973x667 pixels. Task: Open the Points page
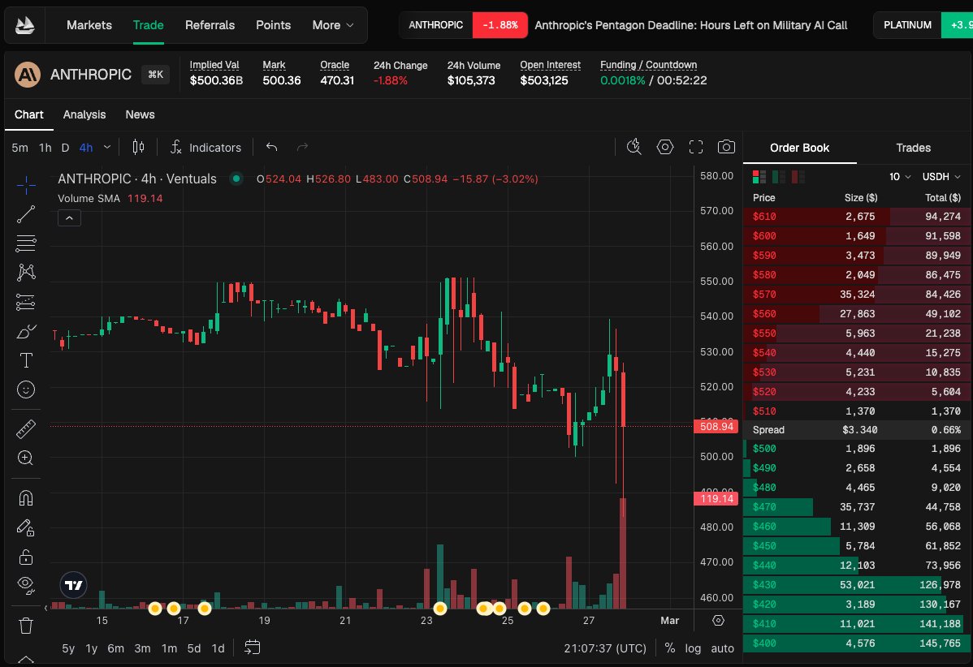tap(273, 25)
